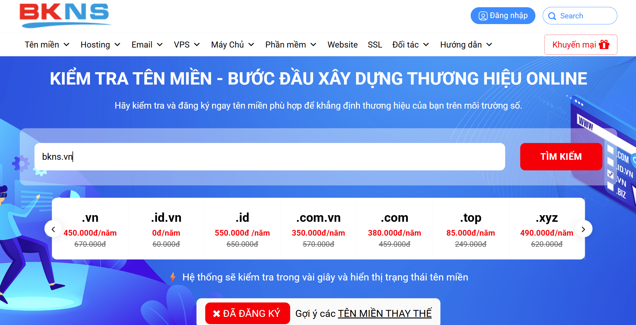Select the SSL menu item

(375, 45)
